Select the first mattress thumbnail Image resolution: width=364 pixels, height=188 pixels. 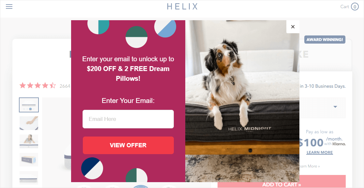[x=29, y=105]
